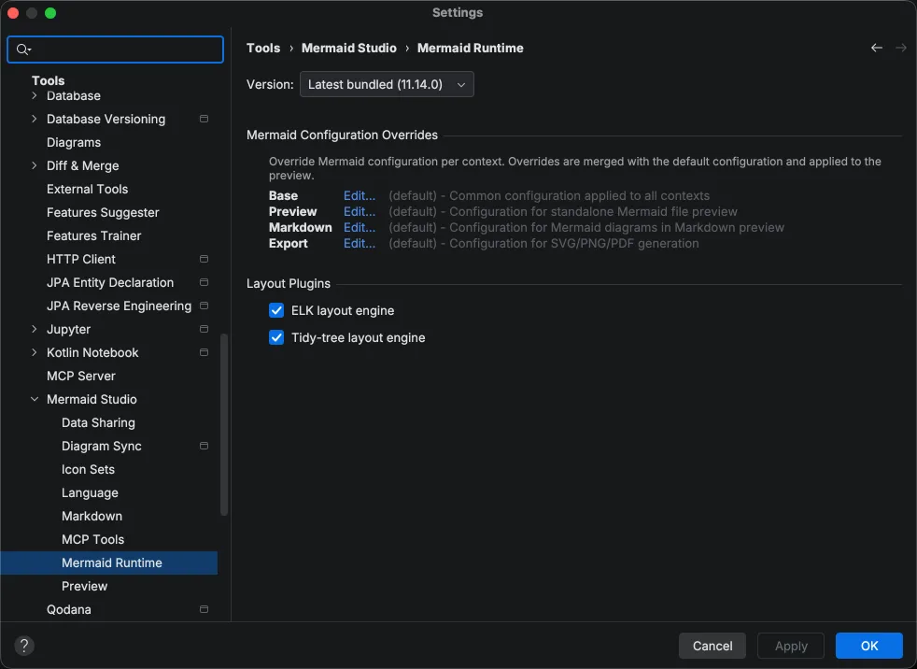Select MCP Tools settings page
The height and width of the screenshot is (669, 917).
tap(93, 540)
